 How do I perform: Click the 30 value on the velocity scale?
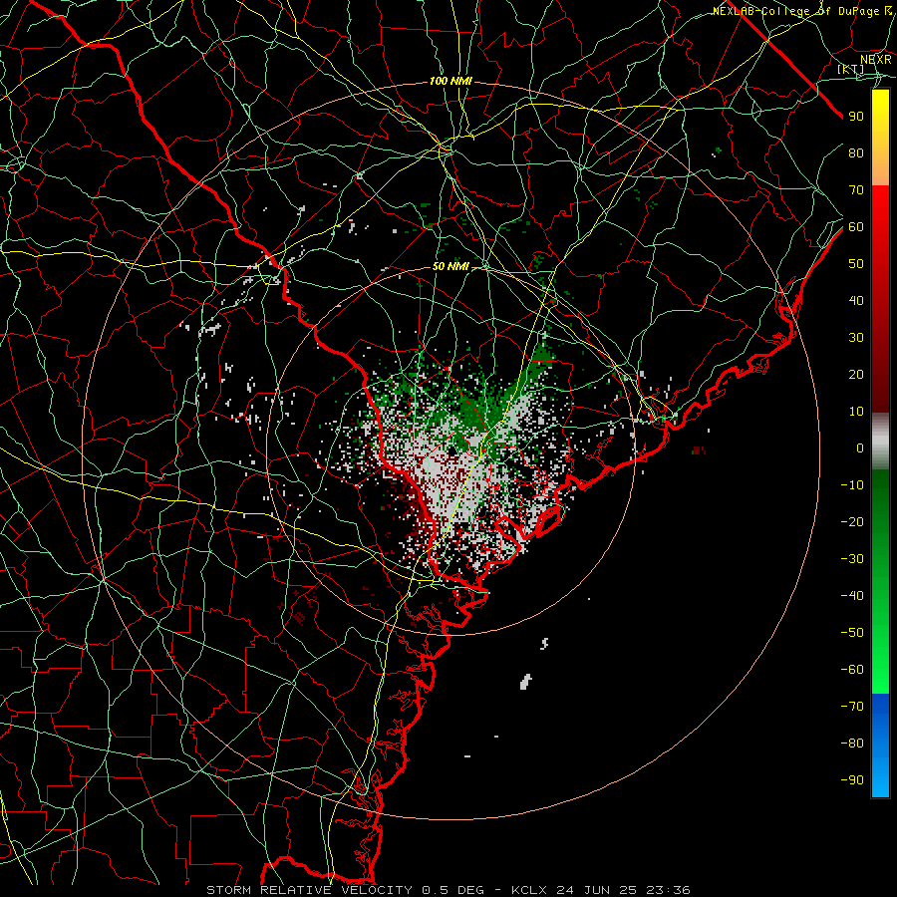click(856, 338)
